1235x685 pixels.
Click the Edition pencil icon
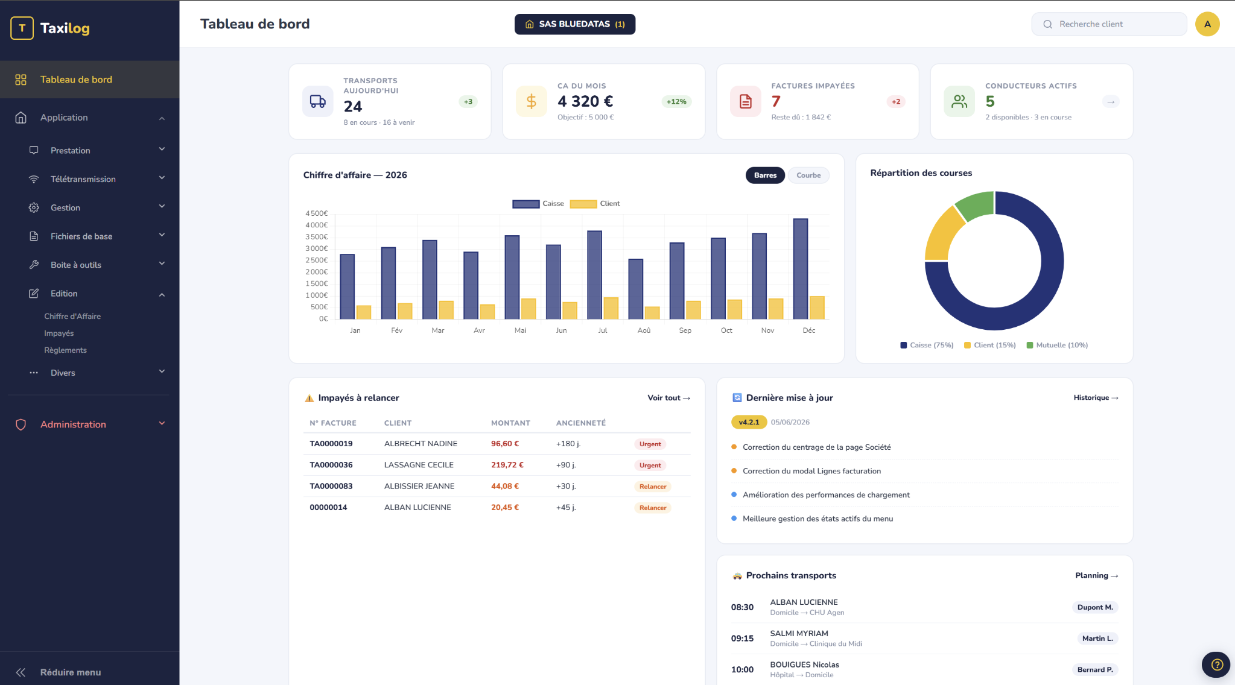(34, 294)
